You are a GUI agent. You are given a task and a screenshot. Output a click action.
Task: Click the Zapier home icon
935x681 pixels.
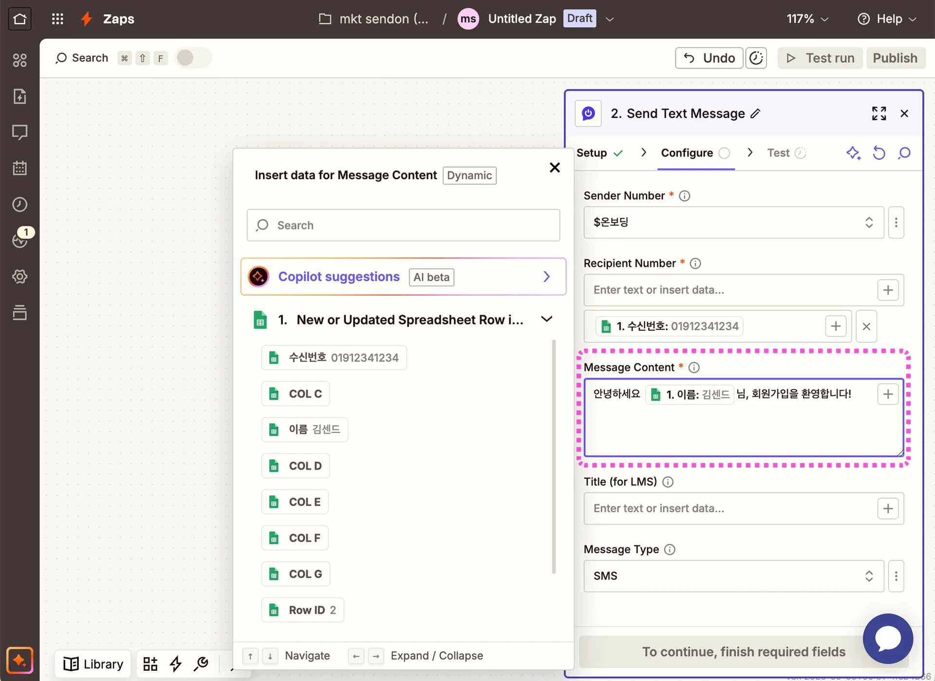(19, 19)
